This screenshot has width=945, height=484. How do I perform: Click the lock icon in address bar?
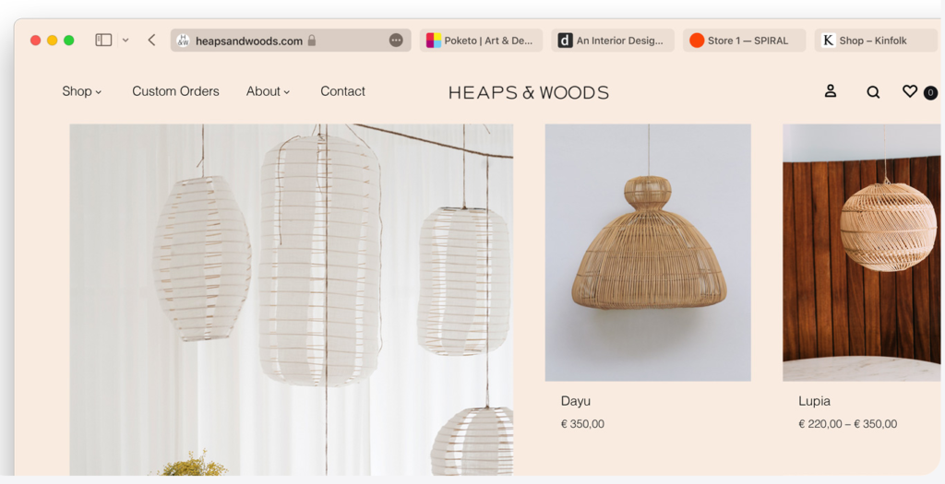point(312,41)
